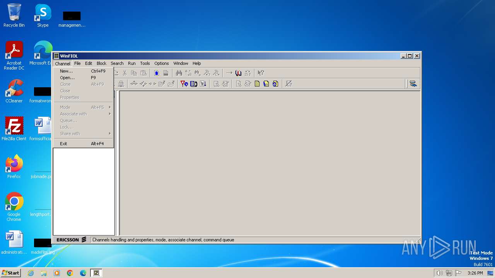Click the Skype desktop shortcut
Viewport: 495px width, 278px height.
coord(43,15)
